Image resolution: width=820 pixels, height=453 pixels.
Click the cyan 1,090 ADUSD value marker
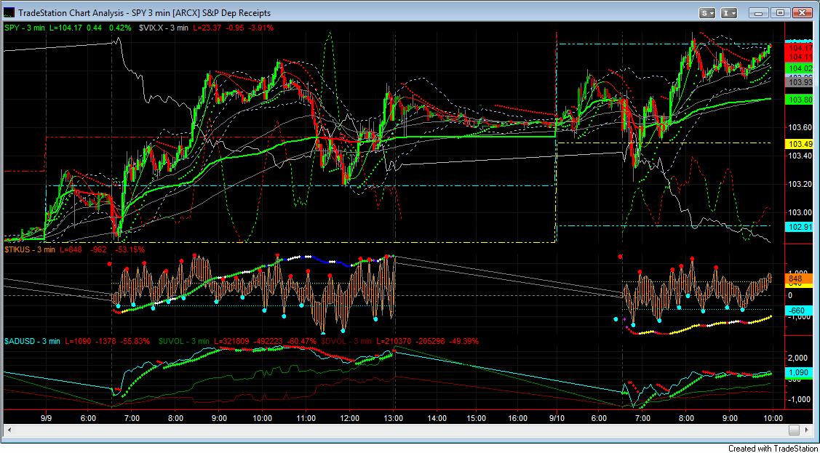coord(797,372)
